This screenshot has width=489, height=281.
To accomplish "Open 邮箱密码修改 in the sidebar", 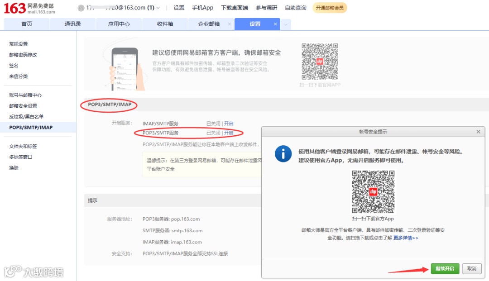I will pos(23,55).
